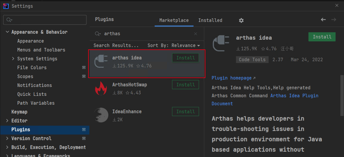This screenshot has width=344, height=157.
Task: Open the File Colors settings
Action: pyautogui.click(x=32, y=68)
